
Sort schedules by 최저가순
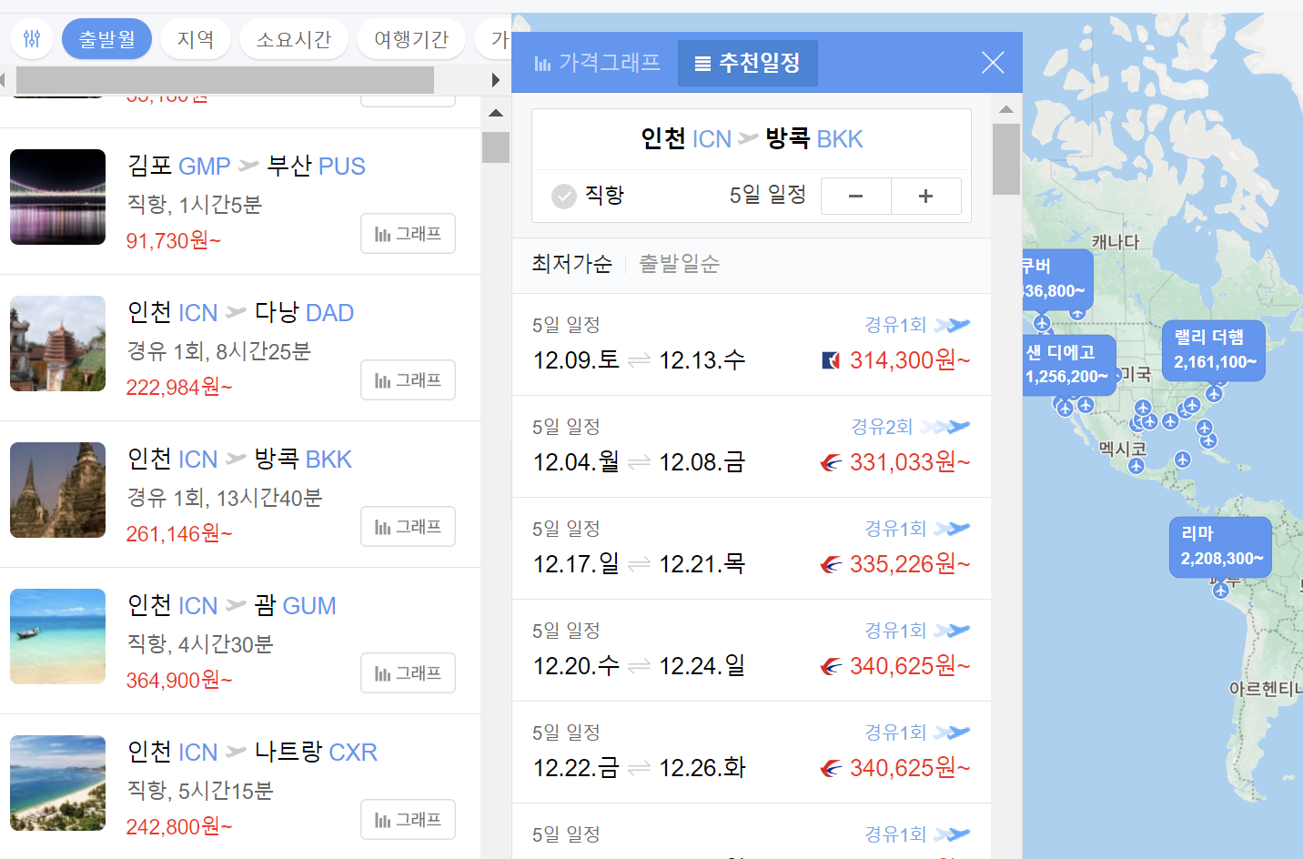click(x=571, y=264)
